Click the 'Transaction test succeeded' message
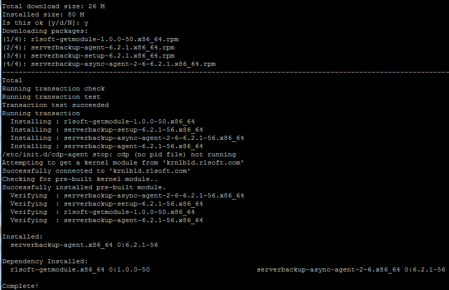Viewport: 449px width, 290px height. tap(55, 105)
